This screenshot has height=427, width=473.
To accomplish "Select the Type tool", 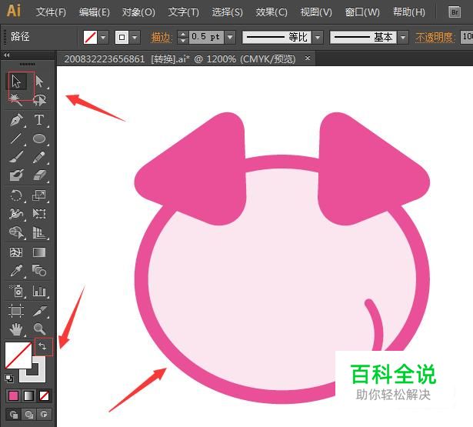I will pyautogui.click(x=38, y=120).
